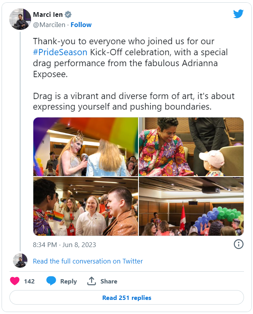Image resolution: width=253 pixels, height=314 pixels.
Task: Click the Read 251 replies button
Action: point(127,298)
